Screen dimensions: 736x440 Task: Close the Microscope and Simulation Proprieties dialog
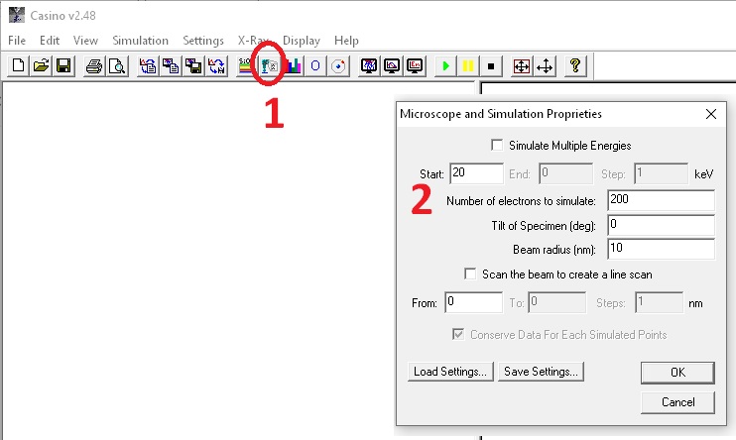pyautogui.click(x=711, y=114)
